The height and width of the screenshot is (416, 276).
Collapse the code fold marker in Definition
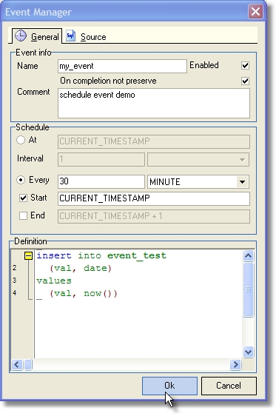[x=28, y=256]
